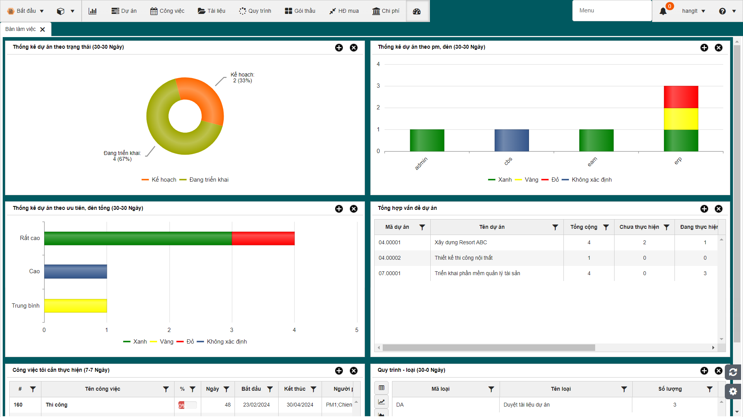Viewport: 743px width, 417px height.
Task: Expand the help menu dropdown arrow
Action: click(x=734, y=11)
